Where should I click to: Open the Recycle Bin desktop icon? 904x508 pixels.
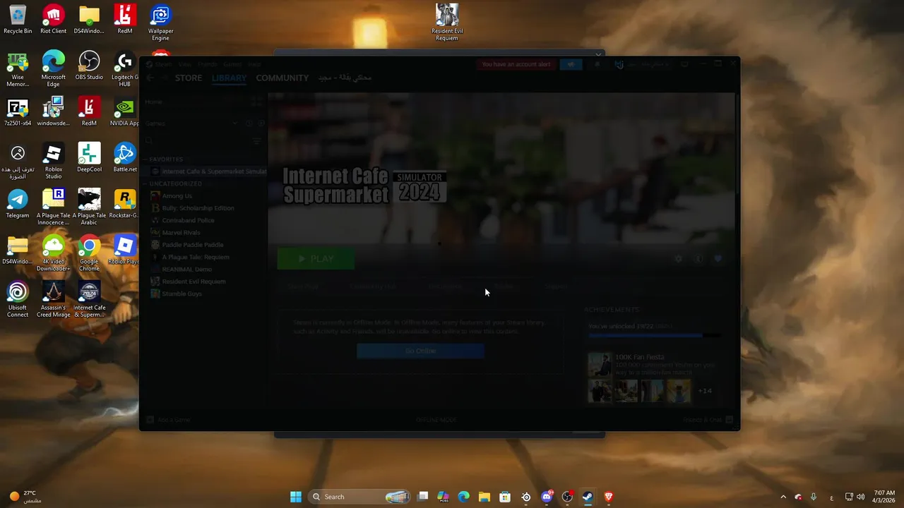tap(18, 20)
